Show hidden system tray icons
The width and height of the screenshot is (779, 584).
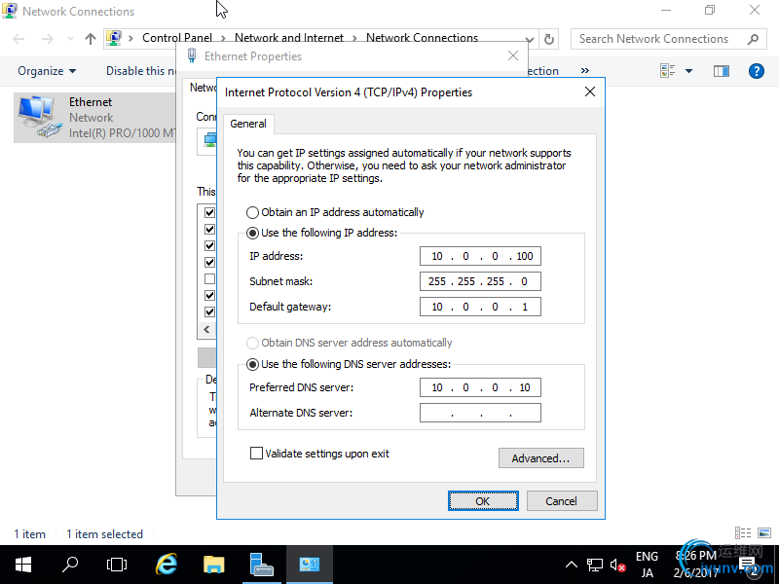click(572, 565)
